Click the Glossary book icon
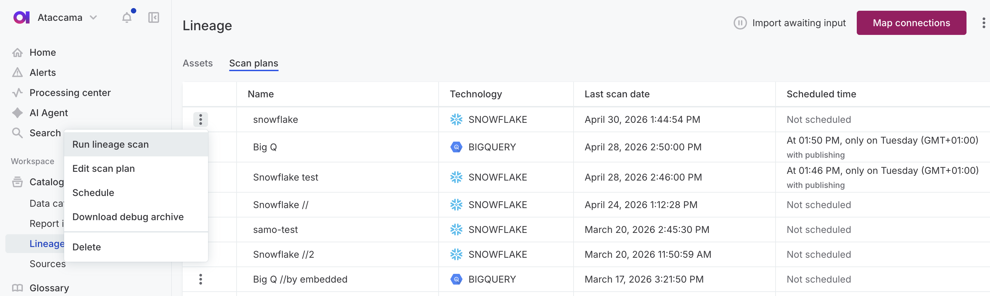Image resolution: width=990 pixels, height=296 pixels. pos(17,288)
